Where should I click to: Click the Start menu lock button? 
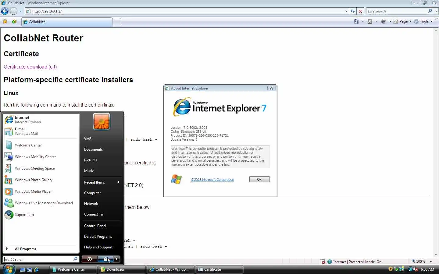[105, 259]
